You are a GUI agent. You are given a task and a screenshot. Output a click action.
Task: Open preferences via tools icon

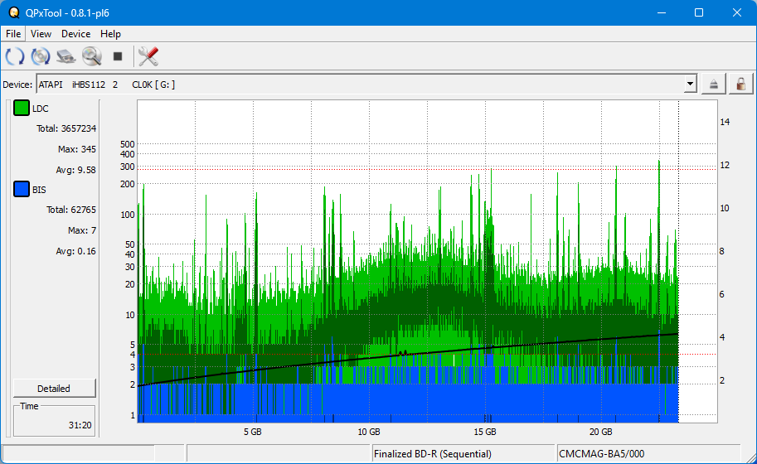pyautogui.click(x=148, y=56)
